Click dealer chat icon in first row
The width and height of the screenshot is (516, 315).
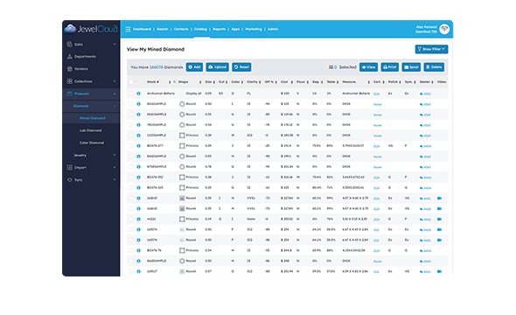point(422,94)
